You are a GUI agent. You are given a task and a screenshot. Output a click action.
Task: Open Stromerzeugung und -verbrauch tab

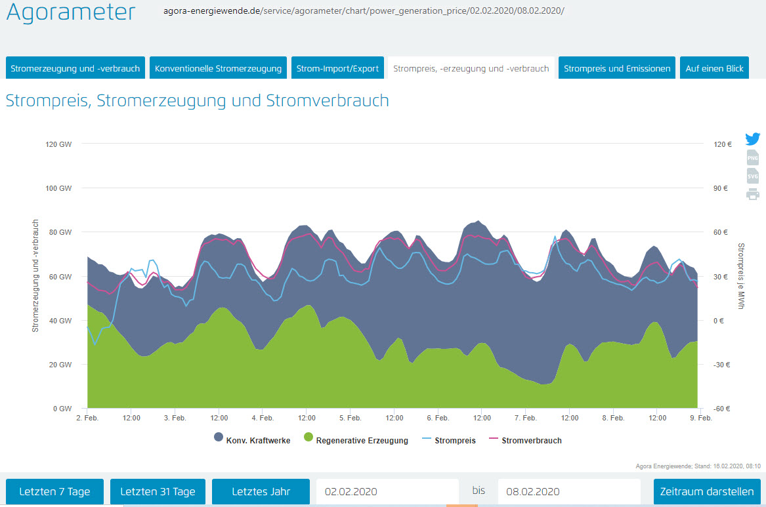[75, 68]
